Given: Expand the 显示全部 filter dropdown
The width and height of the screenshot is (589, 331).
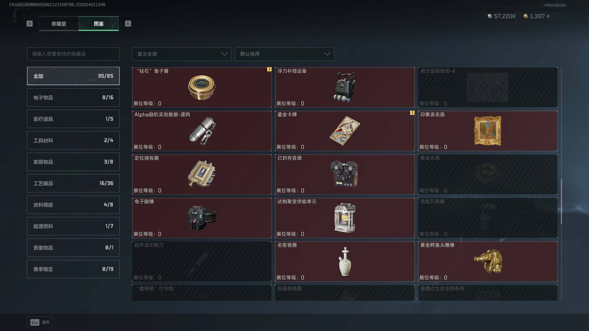Looking at the screenshot, I should point(182,54).
